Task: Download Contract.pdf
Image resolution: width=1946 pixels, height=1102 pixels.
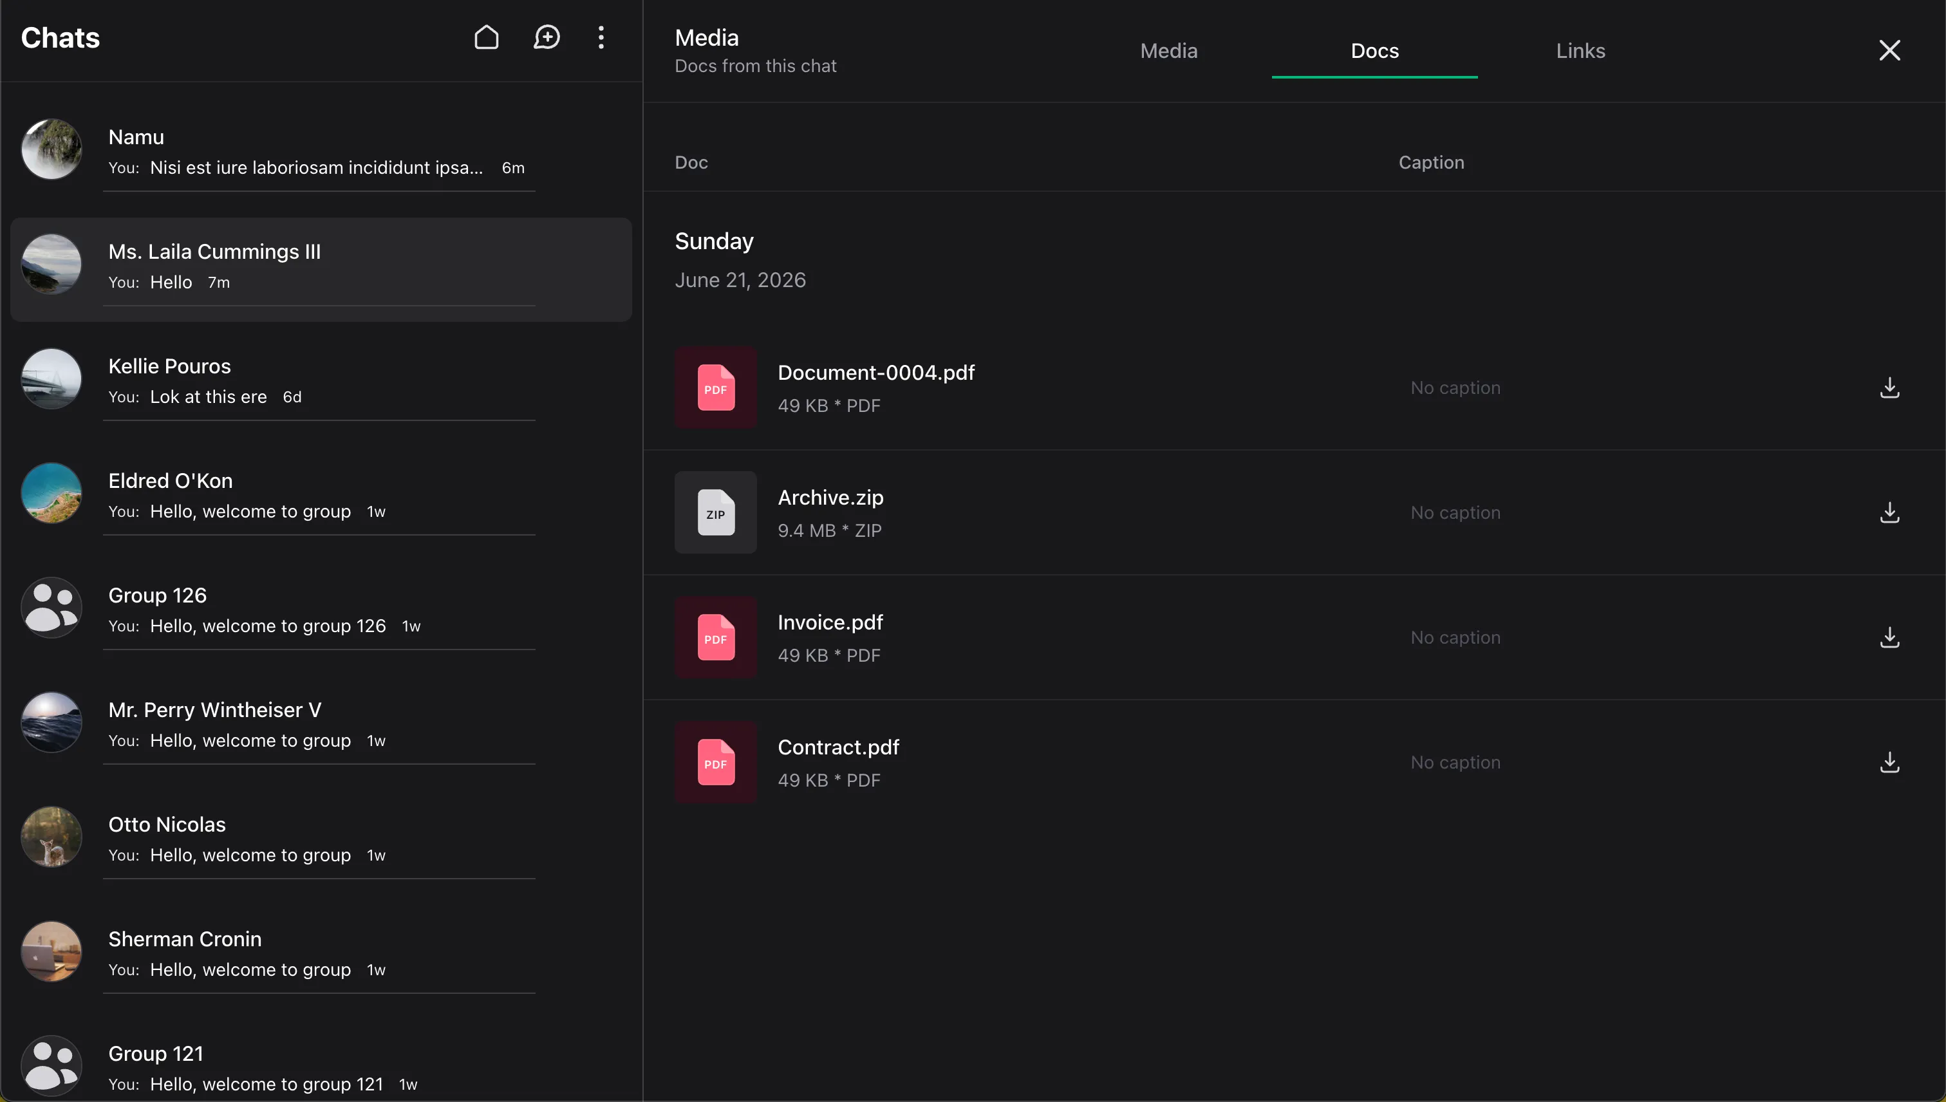Action: coord(1890,762)
